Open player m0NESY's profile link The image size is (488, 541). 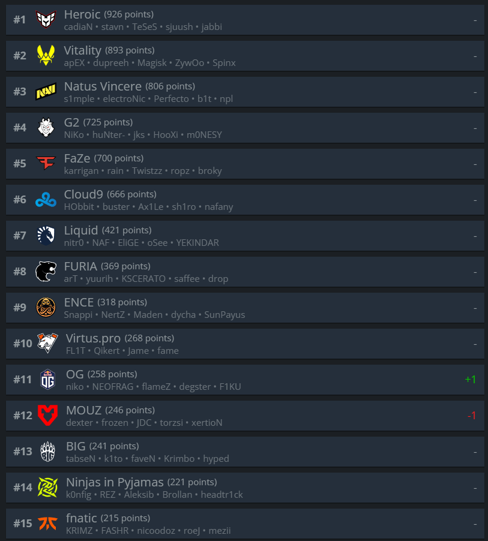pyautogui.click(x=204, y=135)
